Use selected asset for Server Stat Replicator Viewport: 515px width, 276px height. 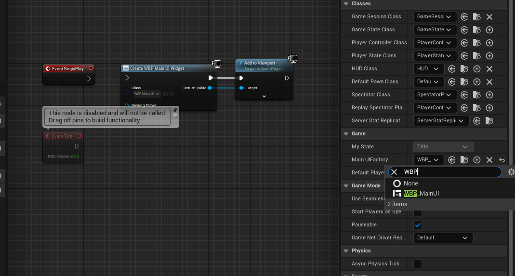pos(477,121)
